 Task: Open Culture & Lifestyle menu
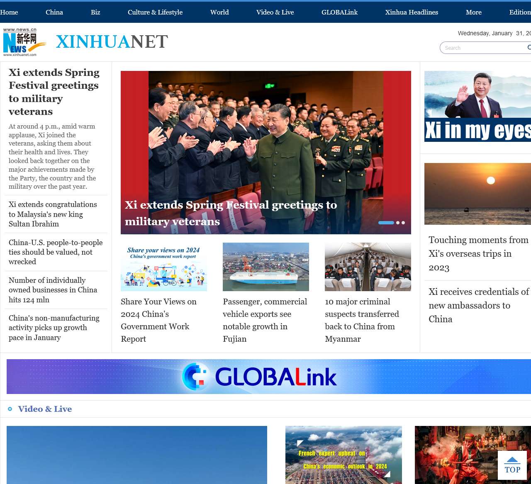pyautogui.click(x=155, y=12)
